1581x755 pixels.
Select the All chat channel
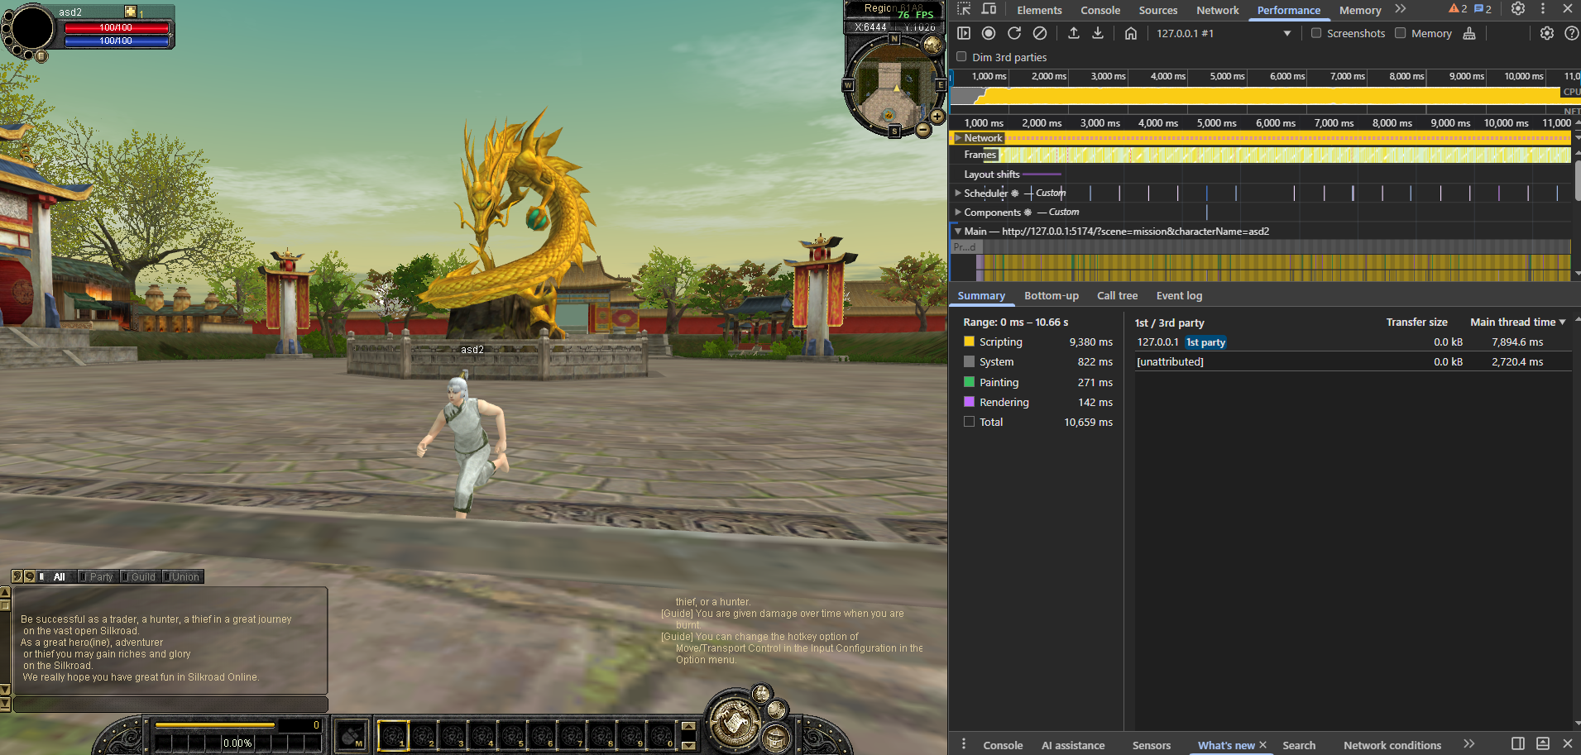(x=56, y=576)
